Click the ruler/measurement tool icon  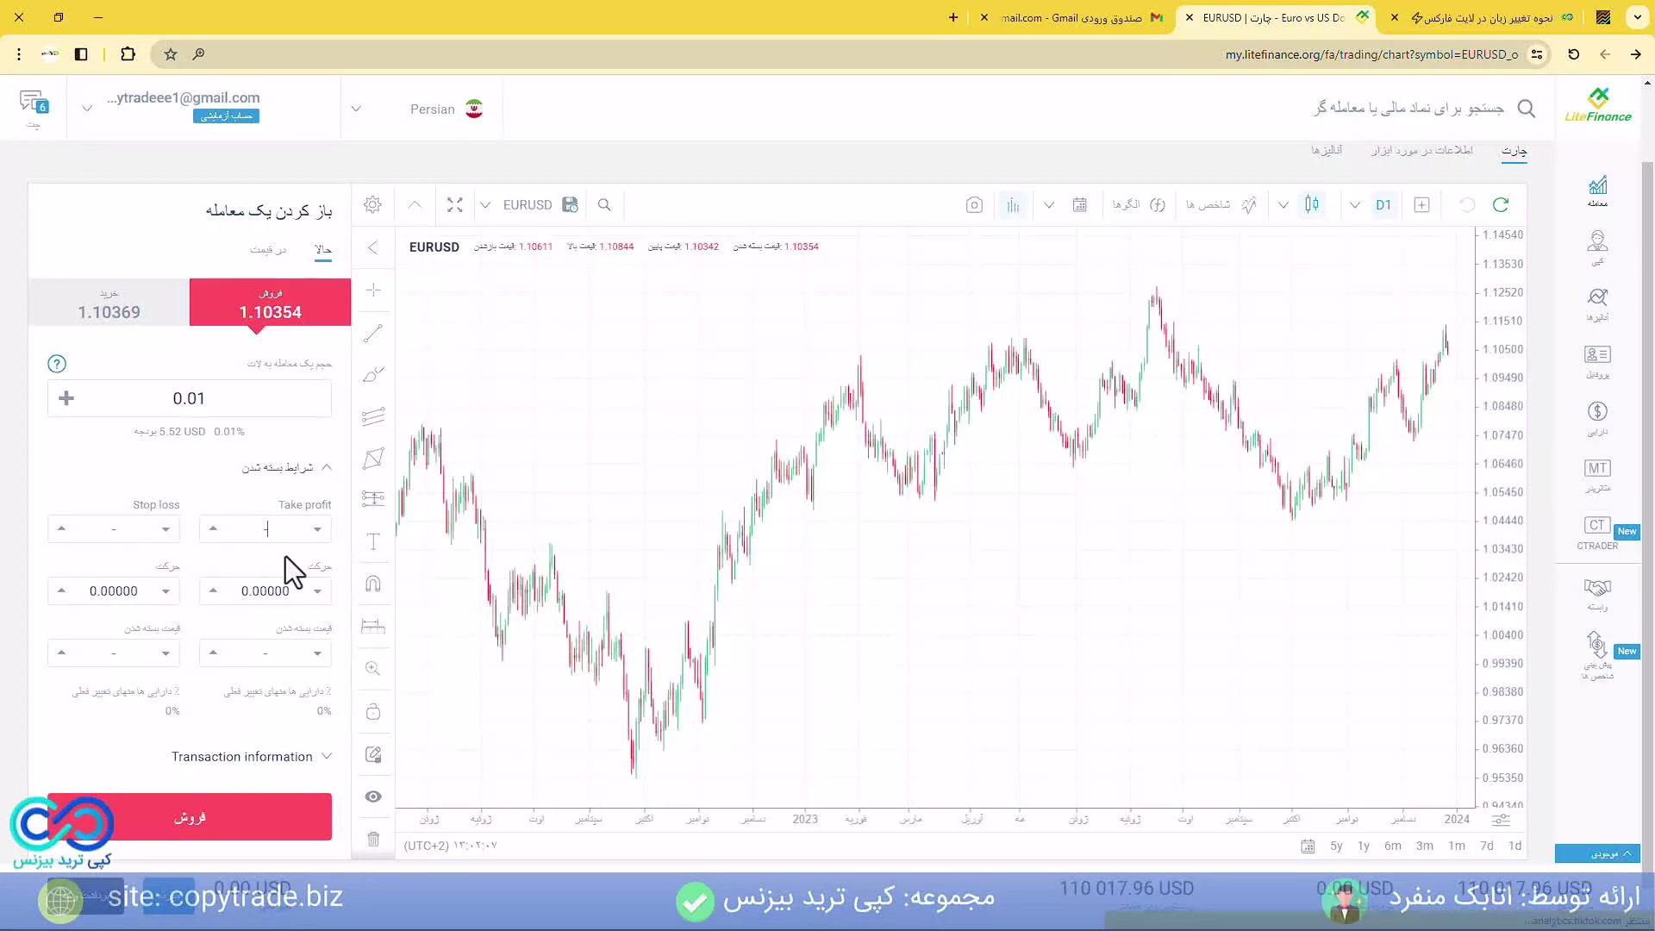[x=374, y=627]
